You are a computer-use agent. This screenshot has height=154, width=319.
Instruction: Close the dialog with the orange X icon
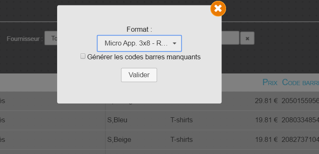pos(218,8)
